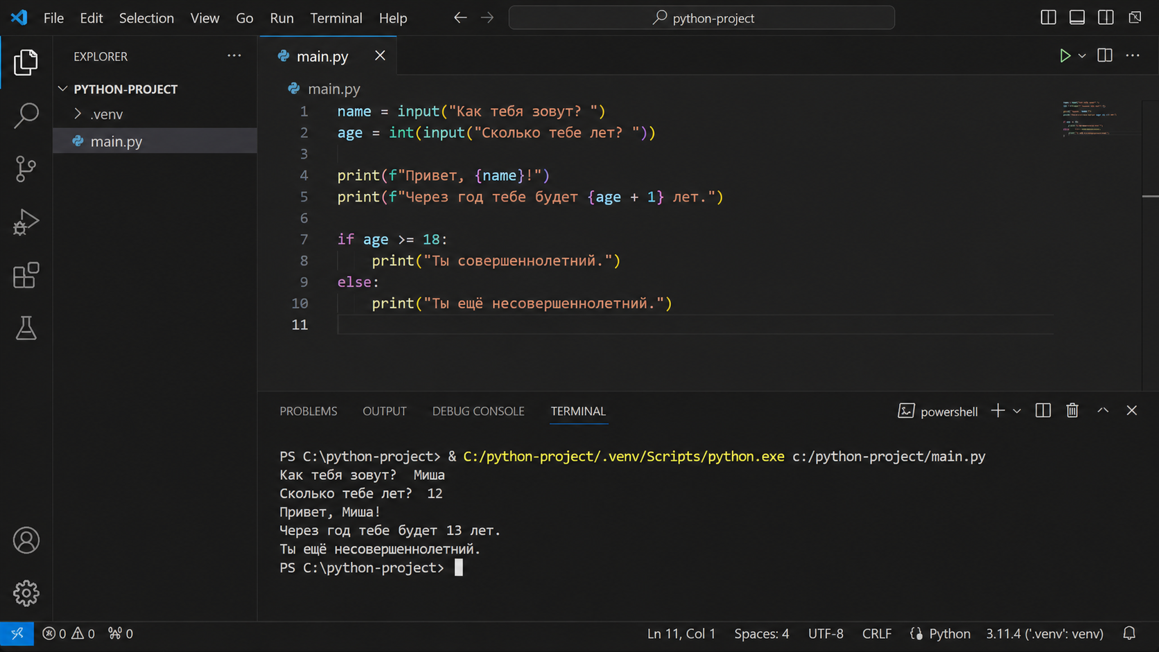Toggle the bottom panel layout button
Screen dimensions: 1159x652
coord(1077,17)
